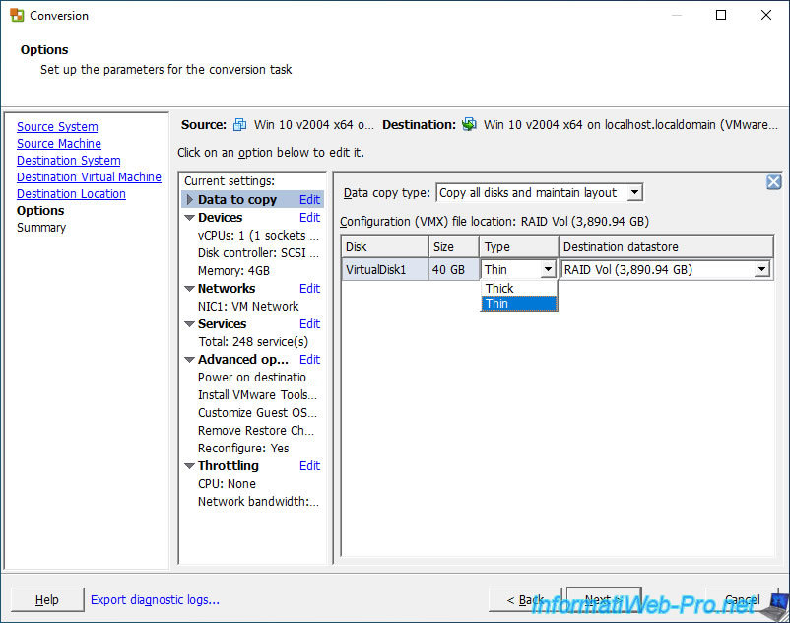
Task: Collapse the Throttling section triangle
Action: (x=189, y=466)
